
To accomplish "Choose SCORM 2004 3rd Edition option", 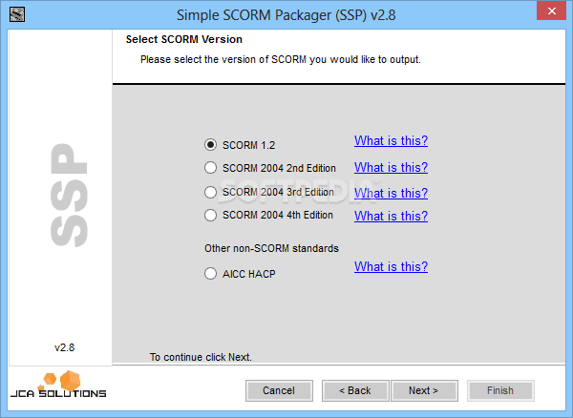I will point(210,192).
